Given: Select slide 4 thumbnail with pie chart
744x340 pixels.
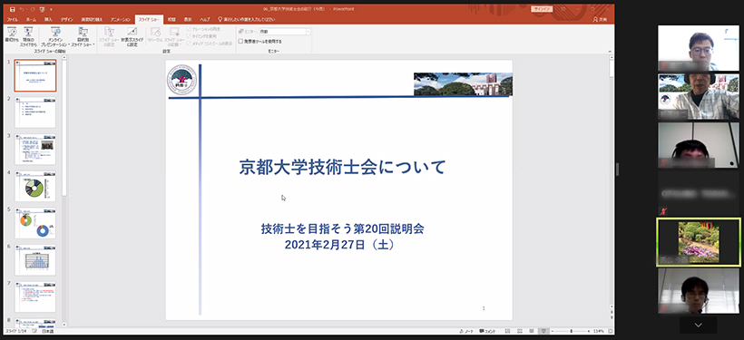Looking at the screenshot, I should pyautogui.click(x=35, y=186).
